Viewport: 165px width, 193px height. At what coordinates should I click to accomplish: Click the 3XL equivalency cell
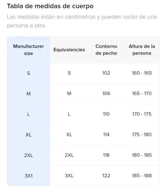coord(69,176)
